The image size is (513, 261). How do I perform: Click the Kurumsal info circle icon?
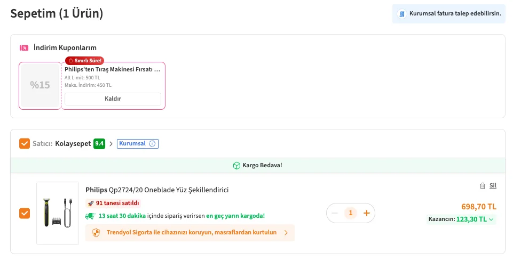tap(152, 144)
